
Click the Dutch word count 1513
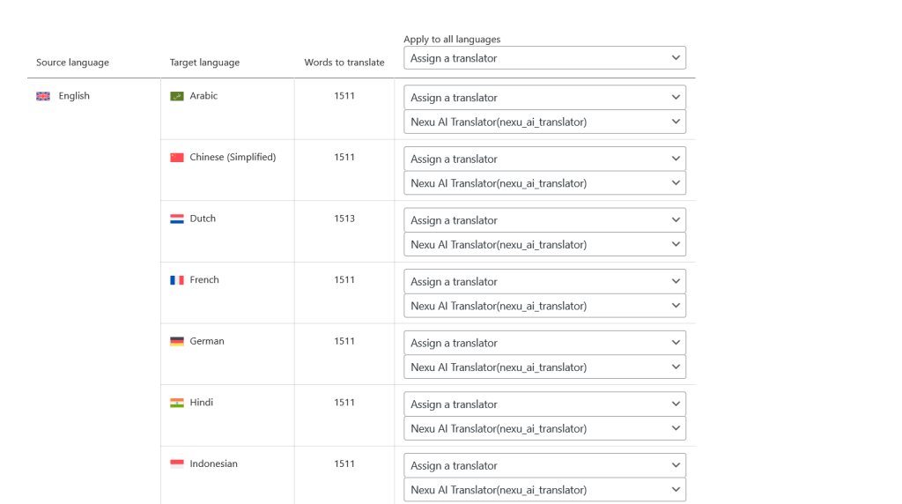tap(344, 219)
